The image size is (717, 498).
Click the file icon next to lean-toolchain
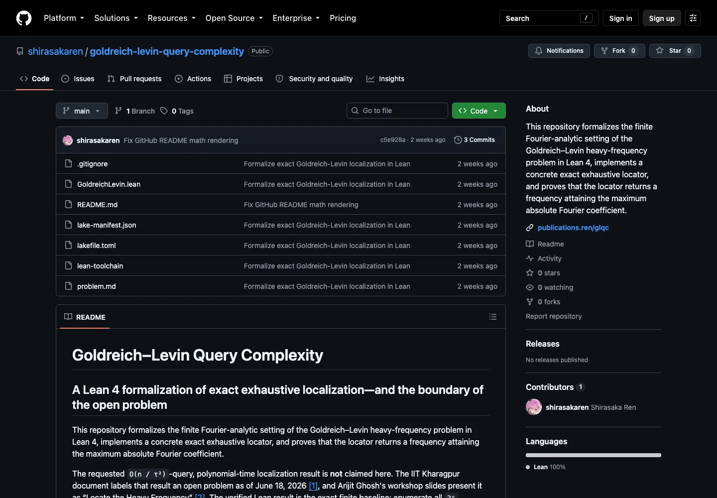coord(69,266)
